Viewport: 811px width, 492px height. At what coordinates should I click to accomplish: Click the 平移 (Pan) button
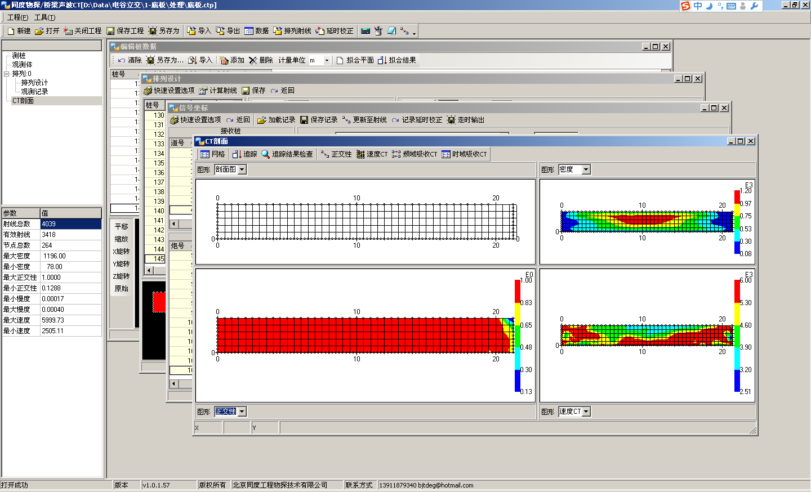pos(122,227)
